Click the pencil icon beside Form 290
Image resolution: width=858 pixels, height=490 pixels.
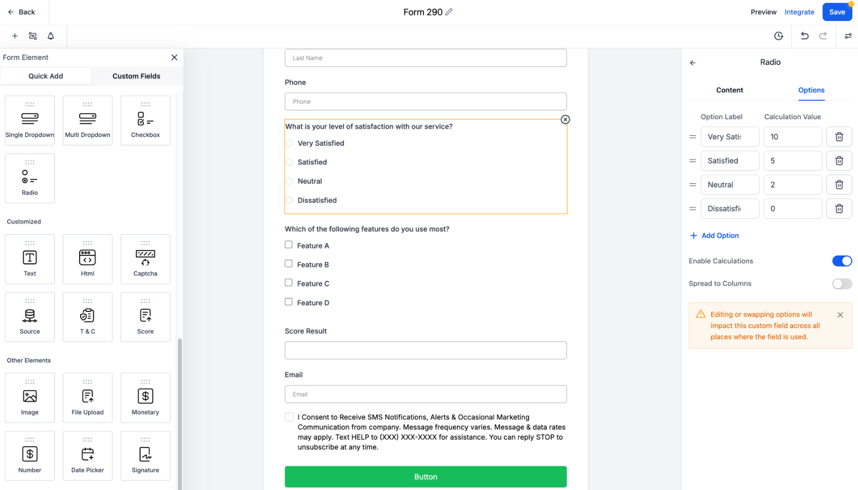click(449, 12)
